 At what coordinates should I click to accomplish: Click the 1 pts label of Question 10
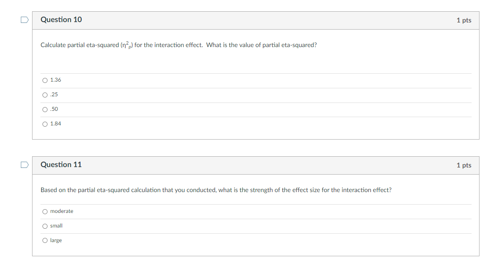click(464, 20)
